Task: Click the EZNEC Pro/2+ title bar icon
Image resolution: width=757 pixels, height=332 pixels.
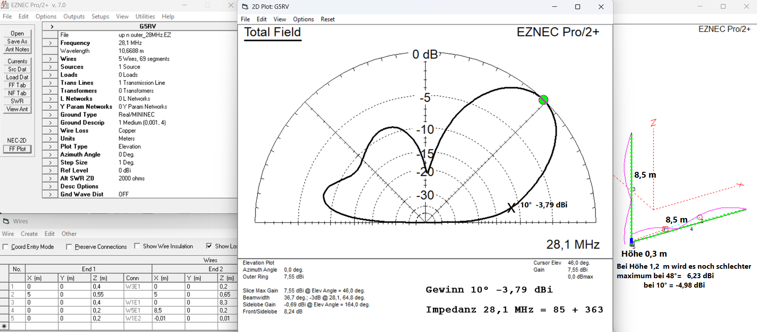Action: 5,5
